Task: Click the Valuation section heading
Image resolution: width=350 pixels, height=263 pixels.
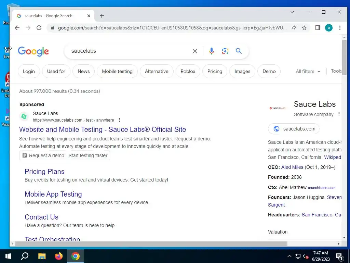Action: pos(278,232)
